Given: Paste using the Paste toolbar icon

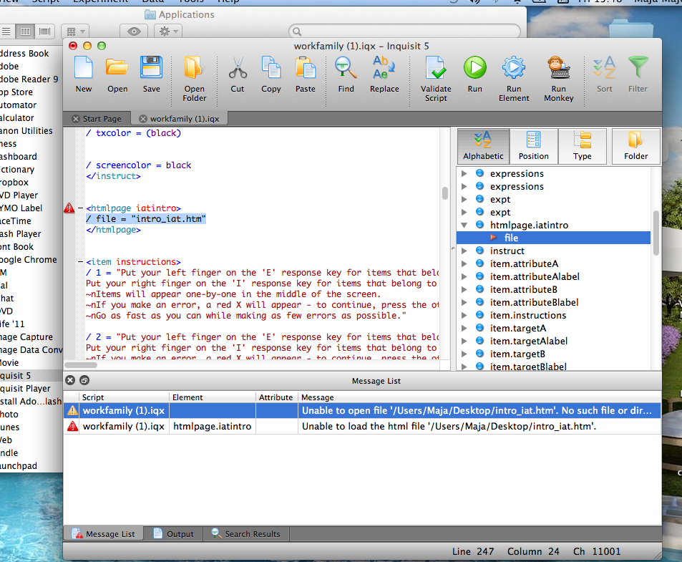Looking at the screenshot, I should [x=306, y=74].
